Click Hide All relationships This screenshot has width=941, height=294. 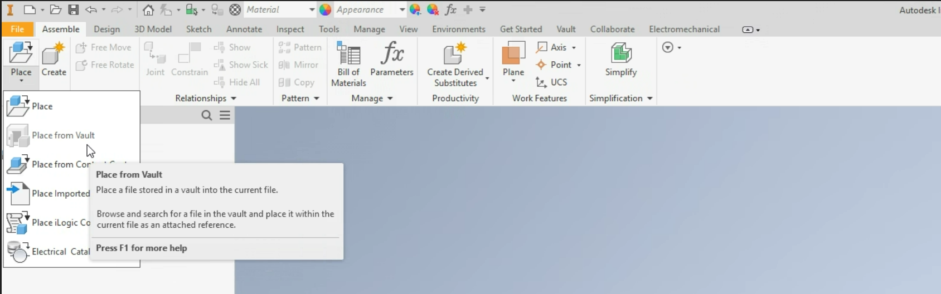pos(237,82)
